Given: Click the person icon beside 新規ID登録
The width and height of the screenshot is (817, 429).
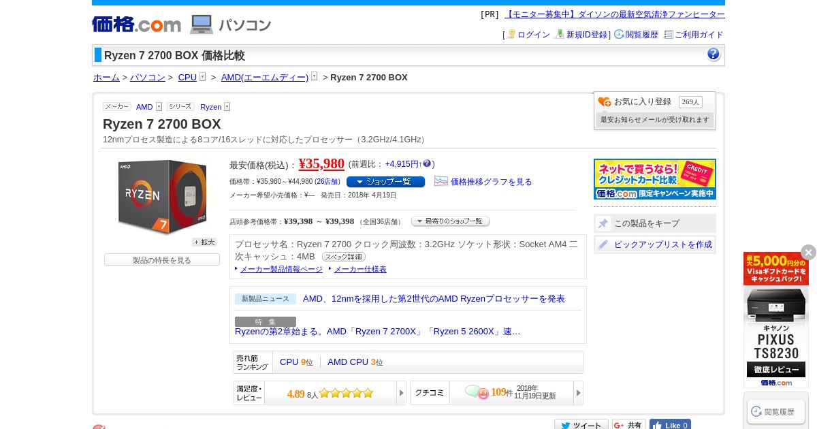Looking at the screenshot, I should click(x=560, y=34).
